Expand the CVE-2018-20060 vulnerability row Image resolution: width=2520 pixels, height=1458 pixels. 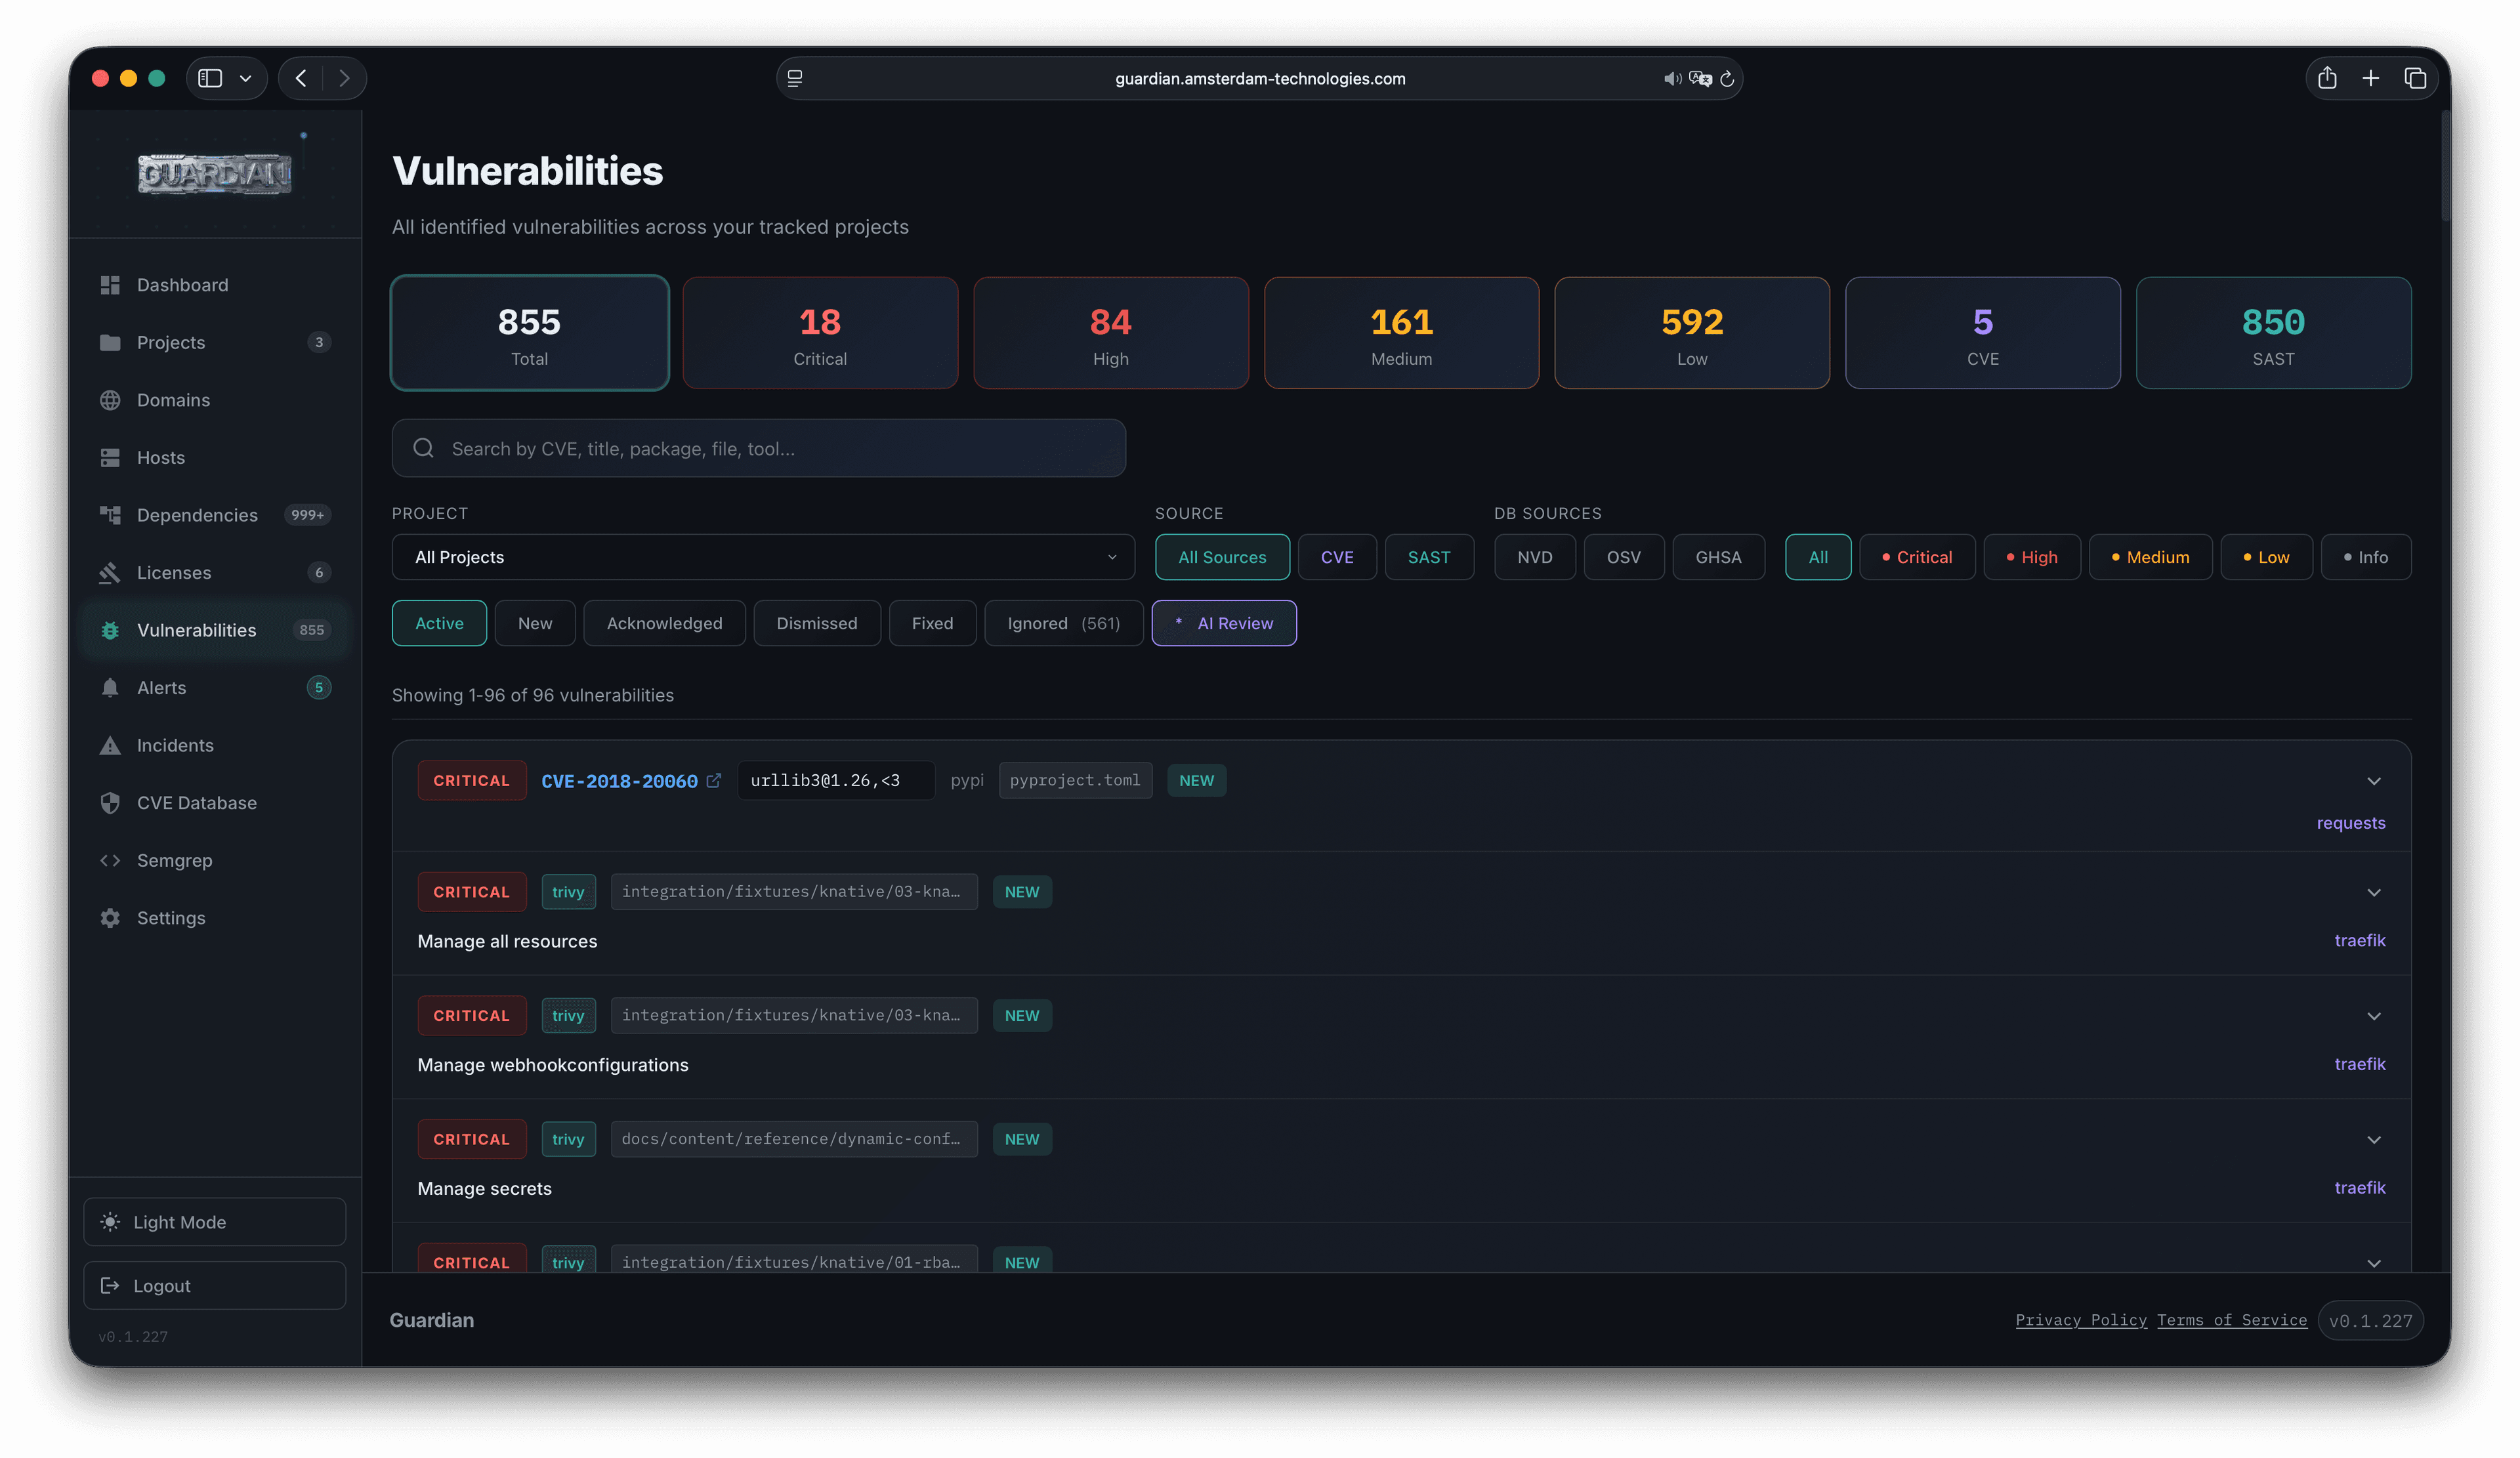pyautogui.click(x=2373, y=781)
